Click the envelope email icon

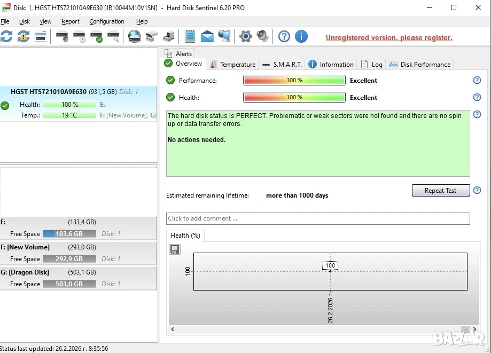pyautogui.click(x=207, y=36)
